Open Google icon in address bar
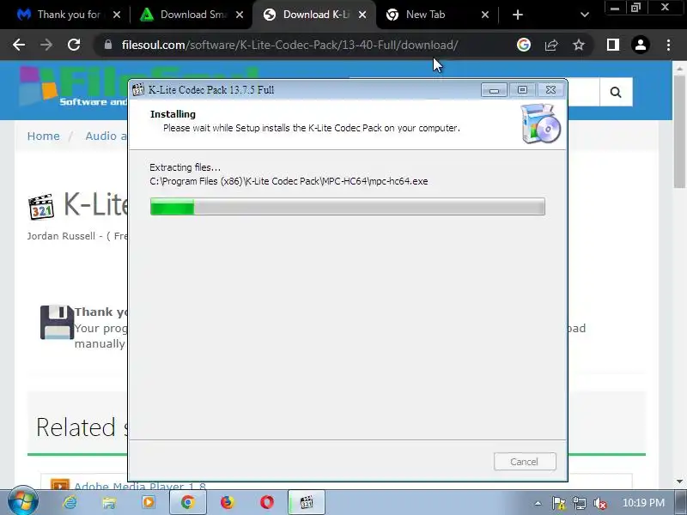 click(x=524, y=45)
